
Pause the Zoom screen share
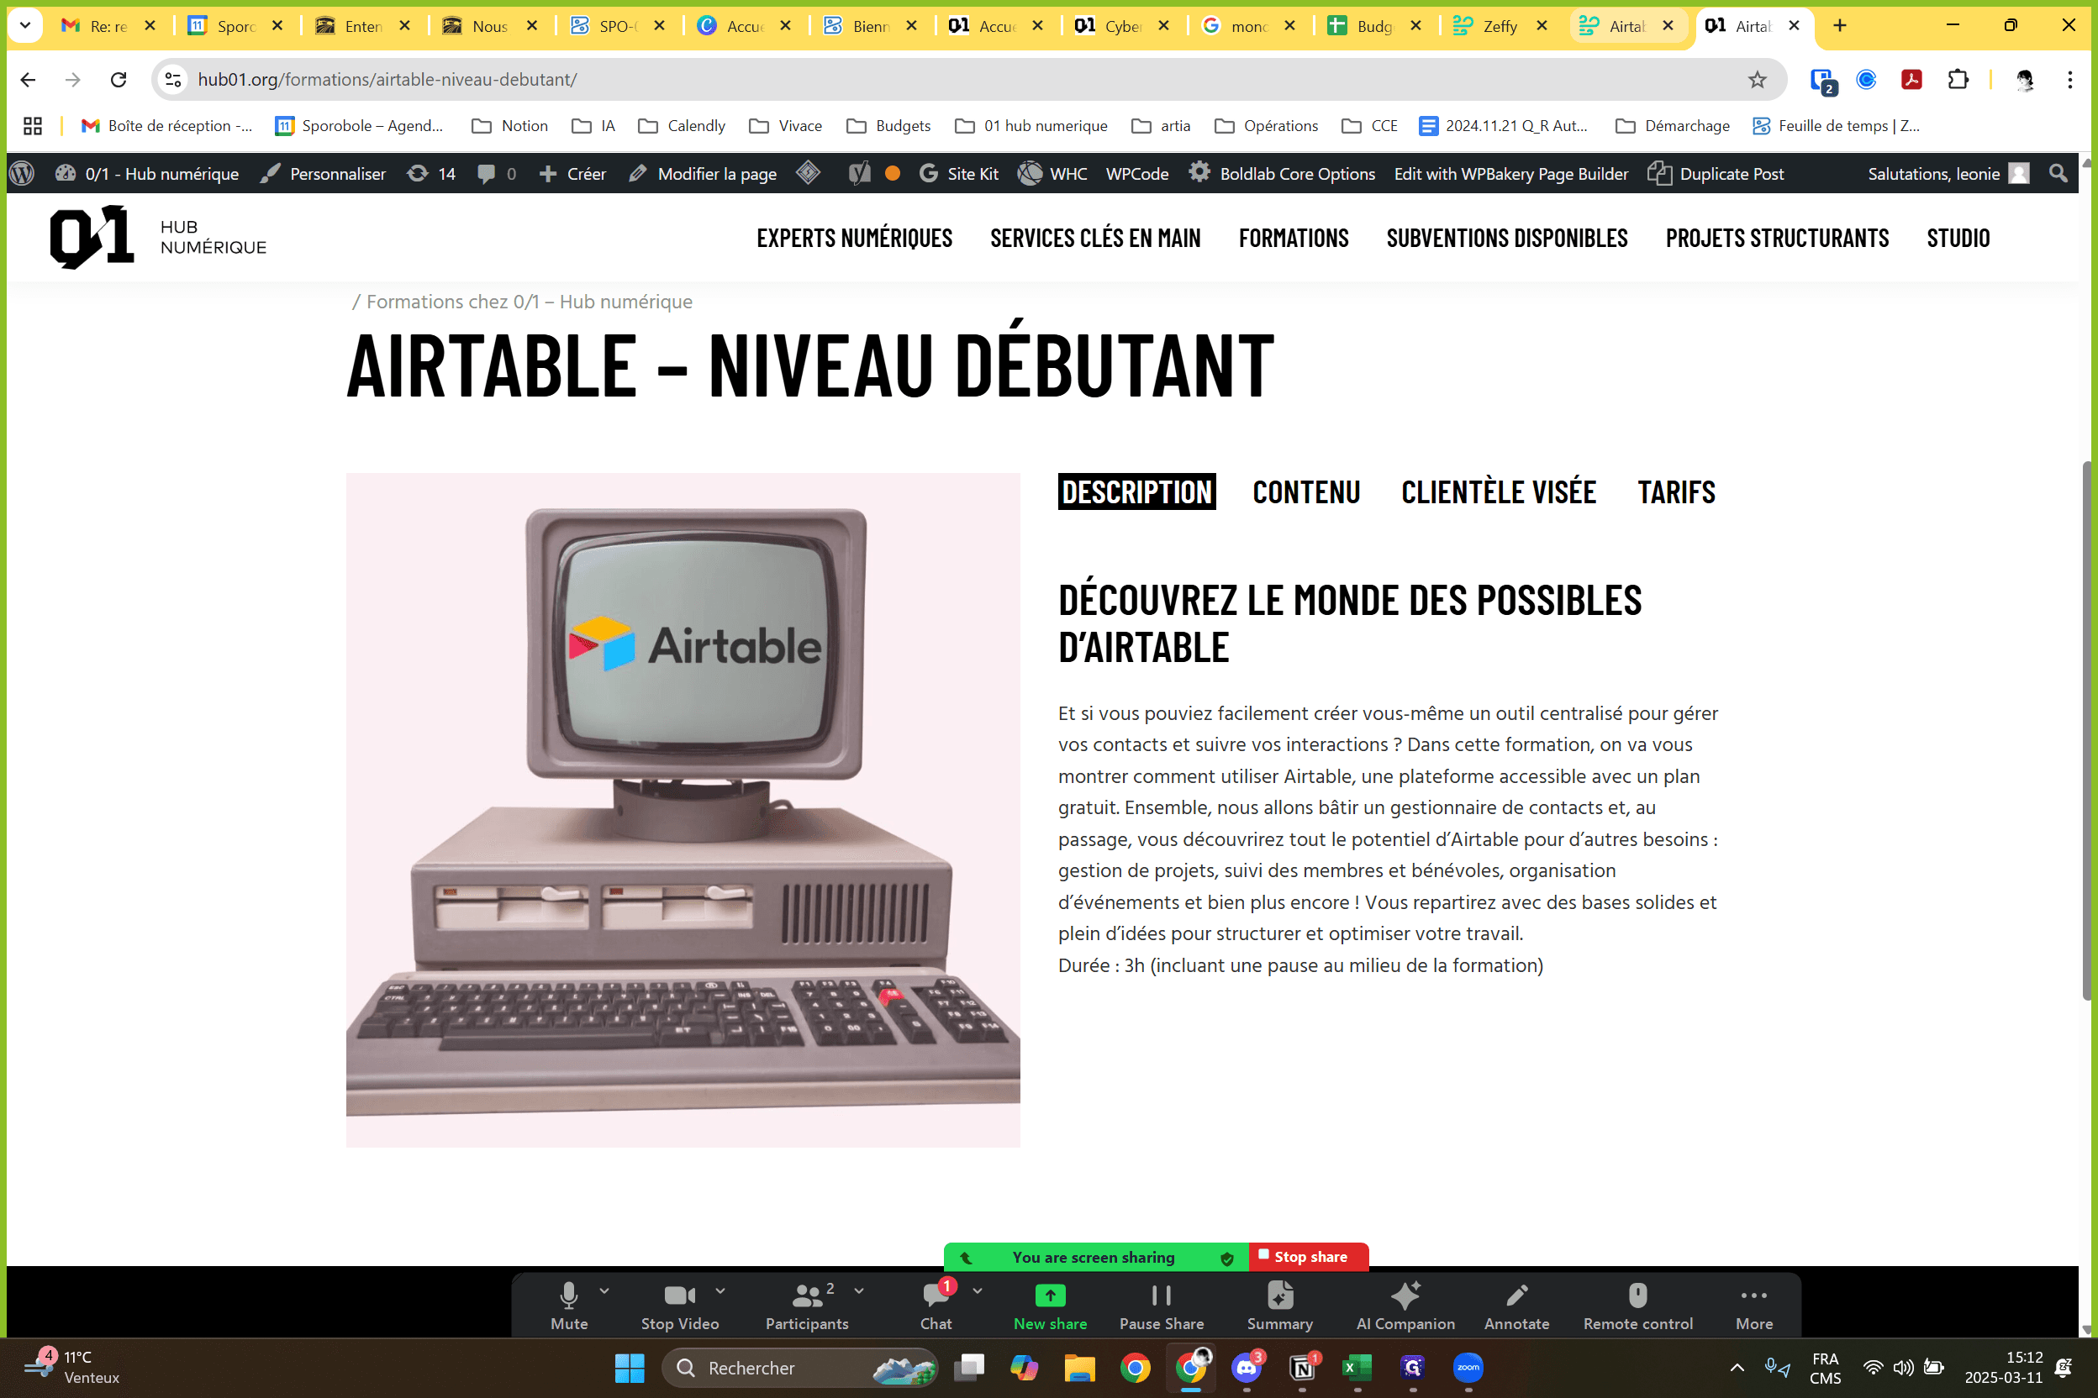(x=1162, y=1306)
